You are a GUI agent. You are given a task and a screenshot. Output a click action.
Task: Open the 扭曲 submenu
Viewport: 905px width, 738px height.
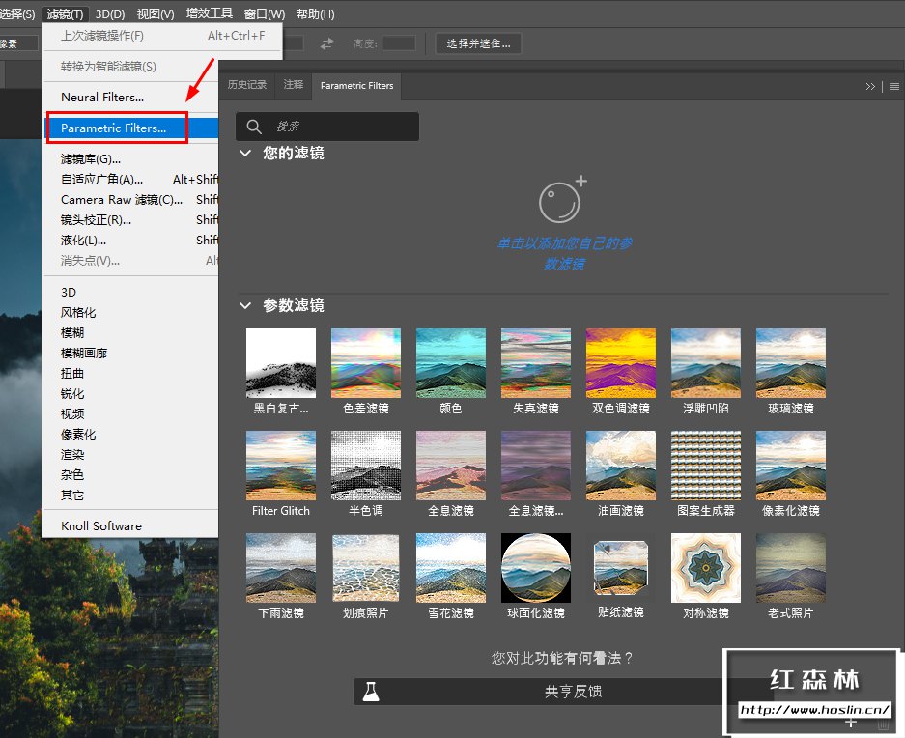pos(131,374)
